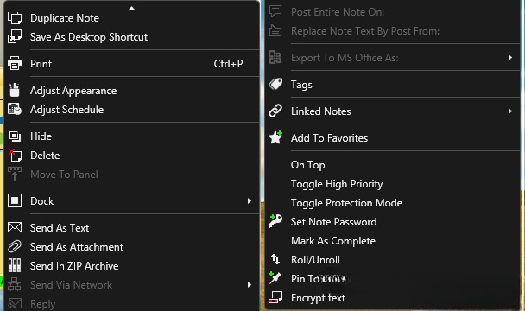
Task: Click the Reply envelope icon
Action: 15,303
